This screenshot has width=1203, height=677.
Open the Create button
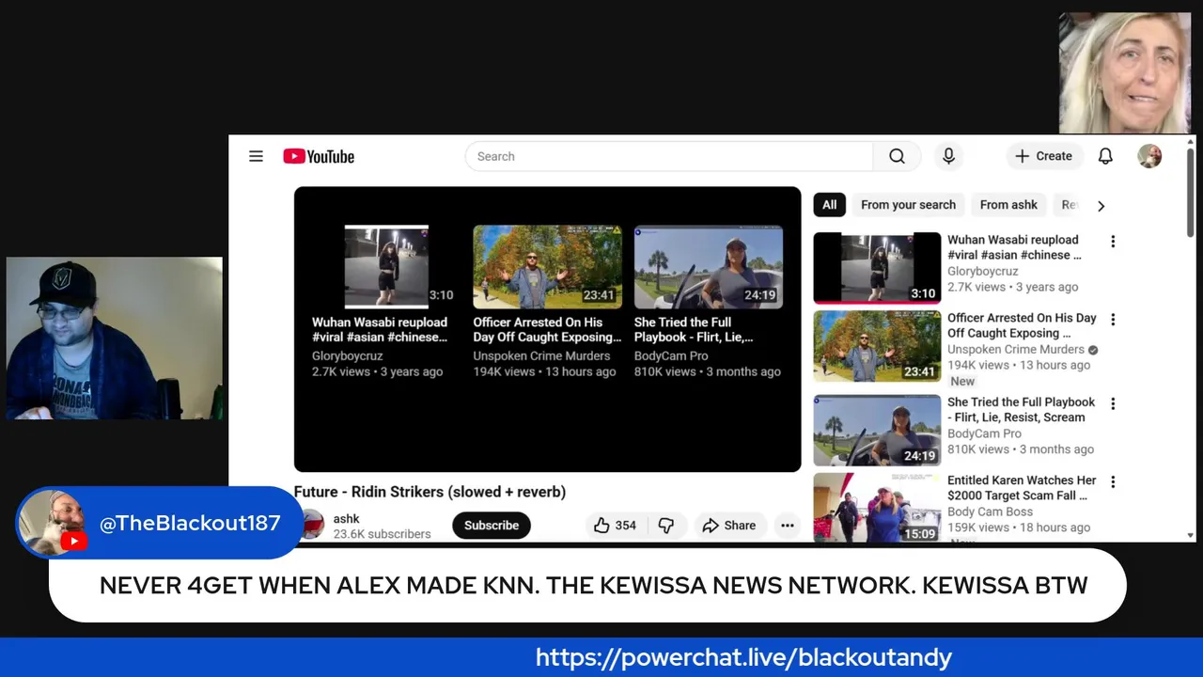[1044, 156]
